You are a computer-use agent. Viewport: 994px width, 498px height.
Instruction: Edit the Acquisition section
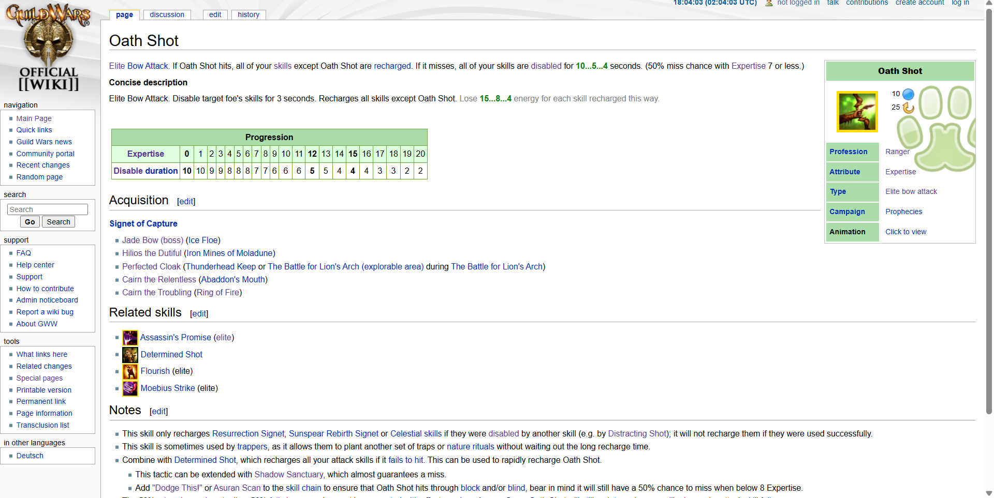186,202
